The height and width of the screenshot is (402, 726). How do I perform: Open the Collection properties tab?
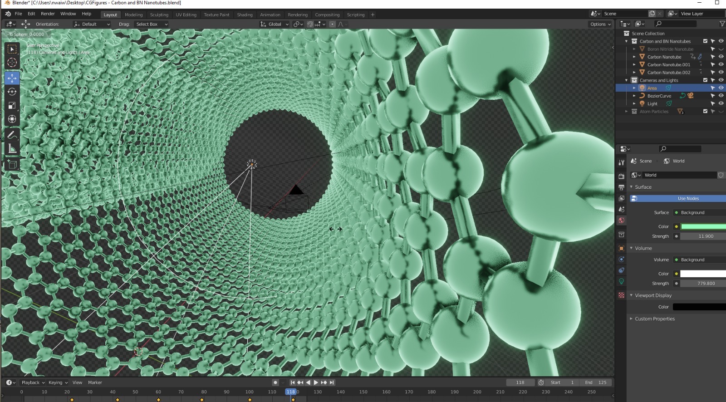[621, 235]
